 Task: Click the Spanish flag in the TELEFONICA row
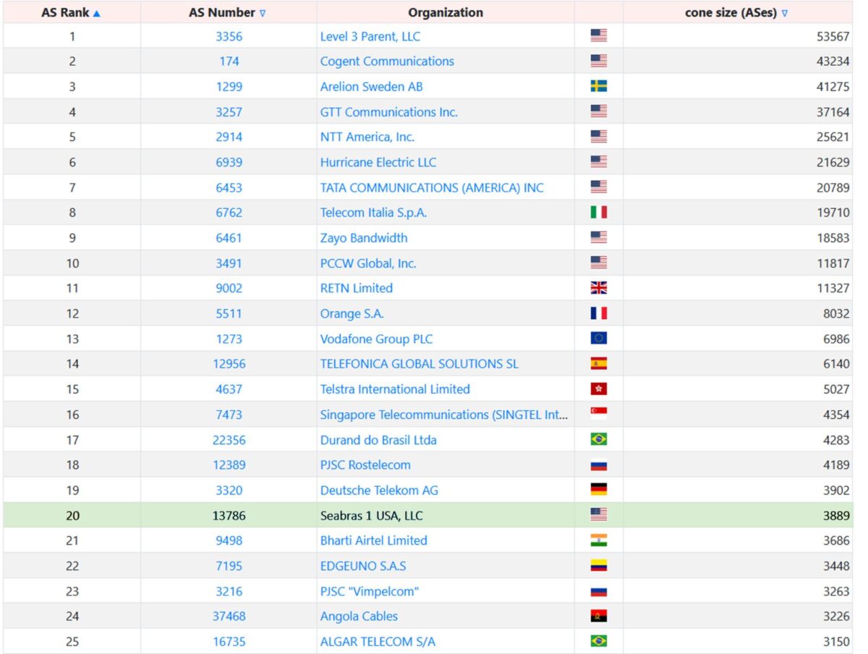pos(599,363)
